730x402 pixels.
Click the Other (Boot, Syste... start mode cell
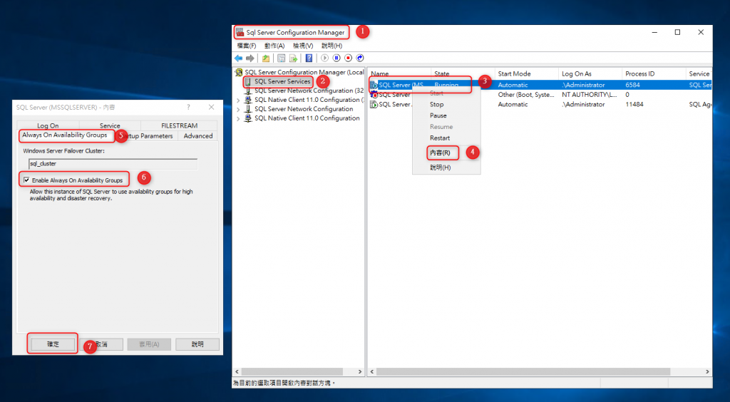526,95
